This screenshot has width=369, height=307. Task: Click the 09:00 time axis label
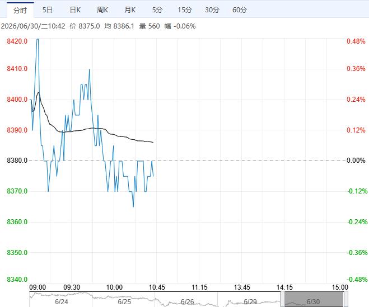tap(38, 287)
